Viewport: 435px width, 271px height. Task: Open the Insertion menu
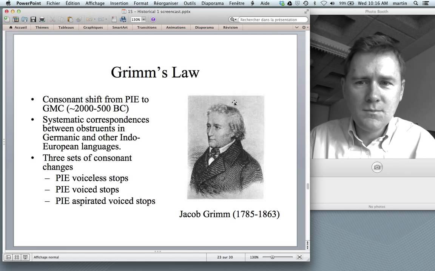point(119,3)
